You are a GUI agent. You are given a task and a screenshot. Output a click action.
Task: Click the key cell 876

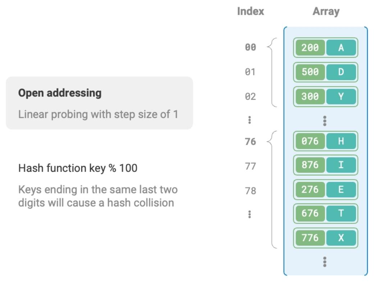click(x=310, y=165)
